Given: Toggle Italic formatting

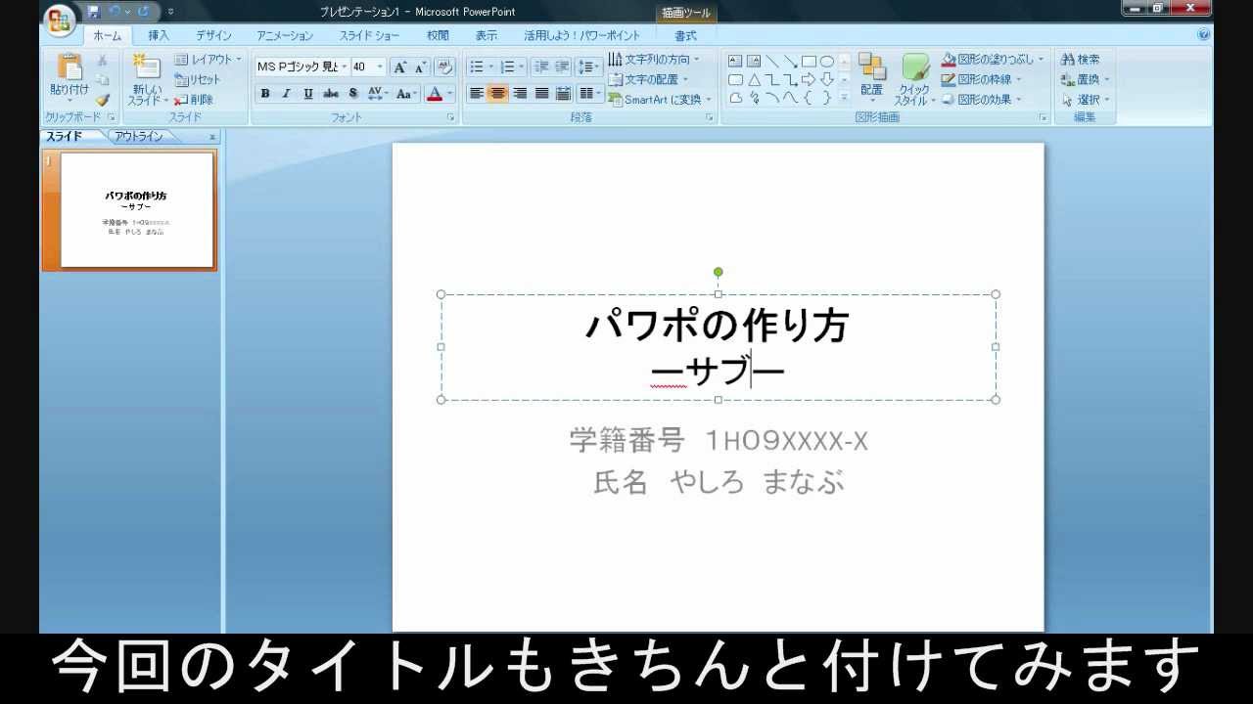Looking at the screenshot, I should point(287,94).
